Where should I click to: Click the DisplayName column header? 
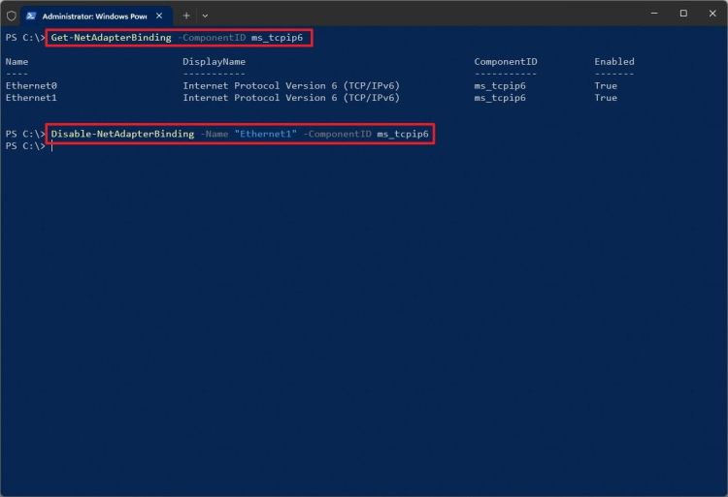(214, 61)
